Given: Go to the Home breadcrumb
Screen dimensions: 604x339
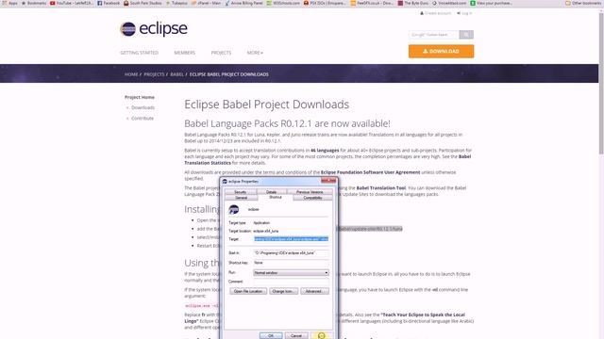Looking at the screenshot, I should point(131,74).
